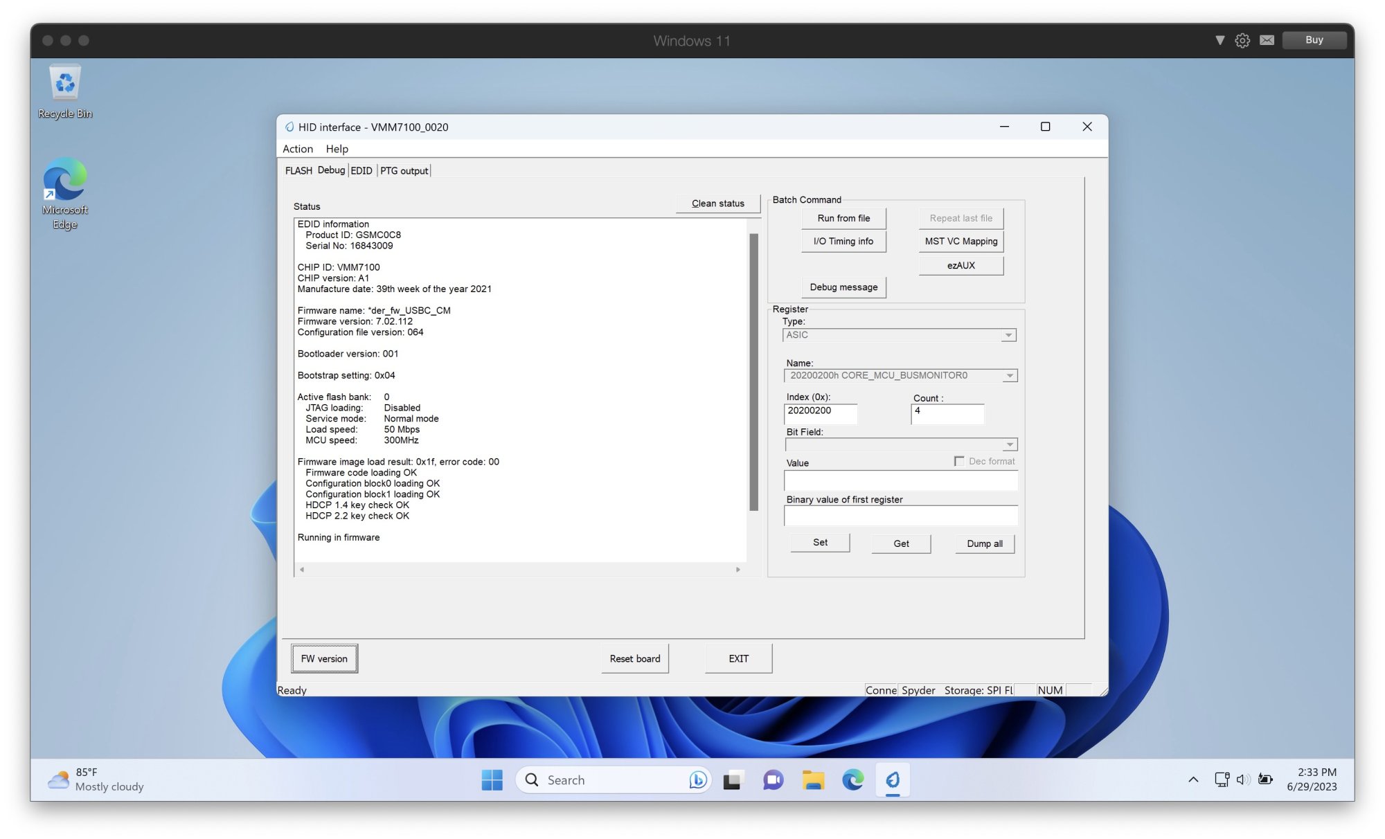Open the Action menu
Screen dimensions: 1385x839
coord(298,149)
